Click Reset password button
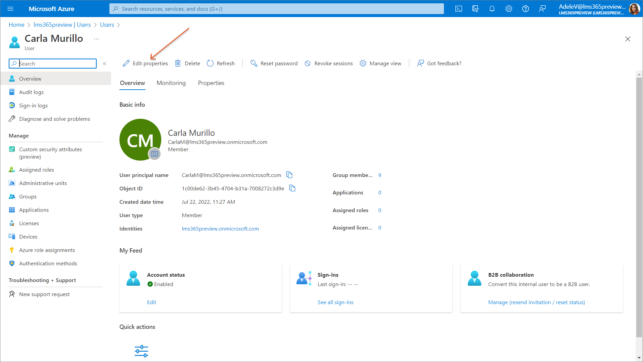 tap(274, 64)
